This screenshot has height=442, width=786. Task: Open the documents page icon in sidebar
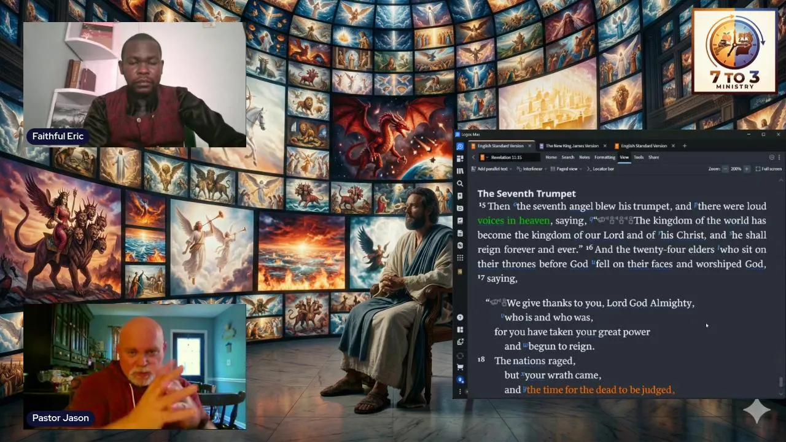460,233
